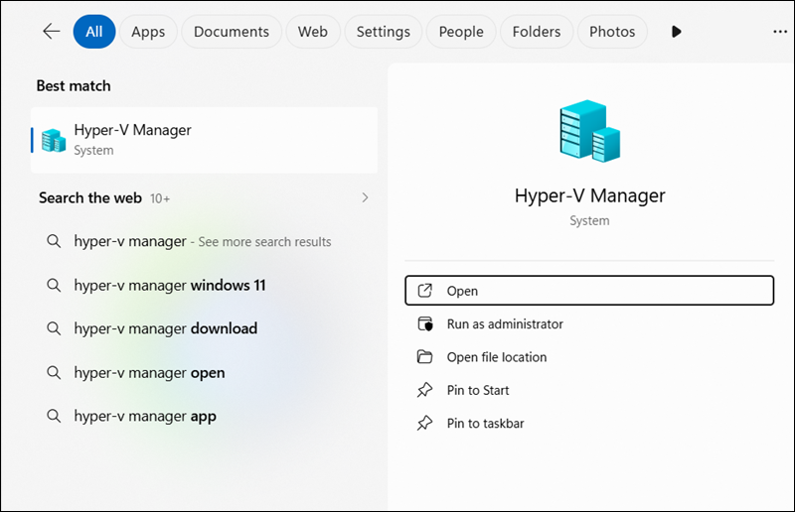This screenshot has width=795, height=512.
Task: Click Hyper-V Manager title in details pane
Action: pyautogui.click(x=589, y=195)
